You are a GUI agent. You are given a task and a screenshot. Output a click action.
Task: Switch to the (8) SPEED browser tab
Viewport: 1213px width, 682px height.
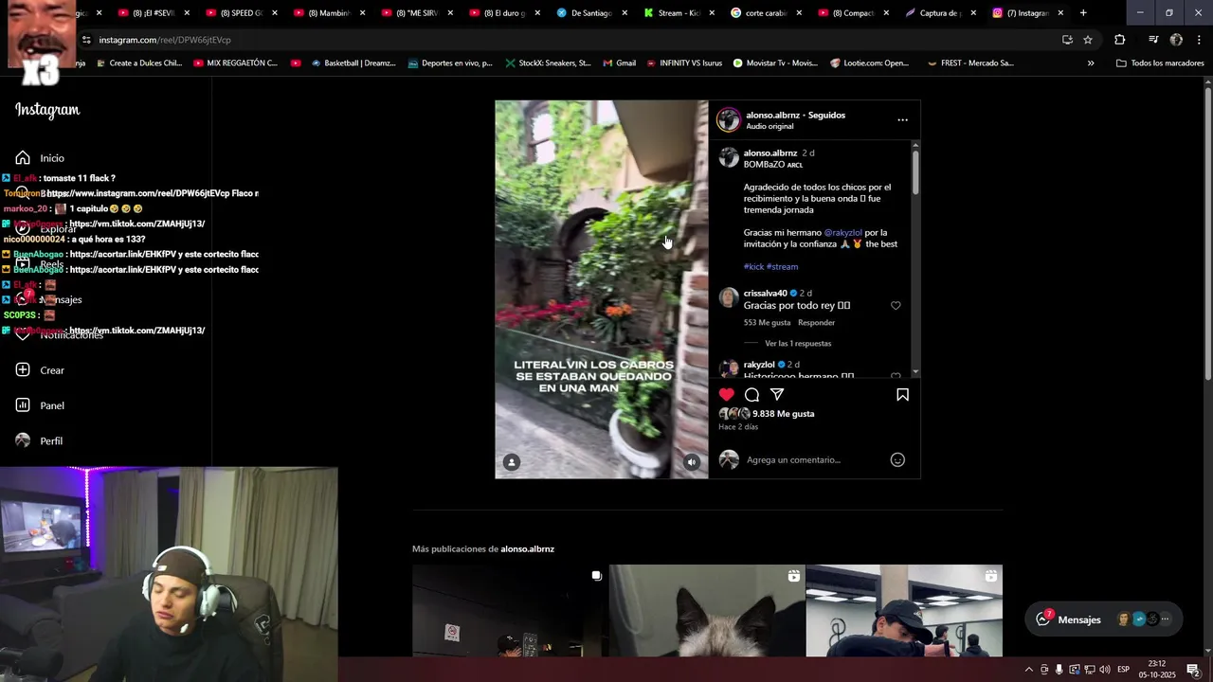tap(244, 13)
